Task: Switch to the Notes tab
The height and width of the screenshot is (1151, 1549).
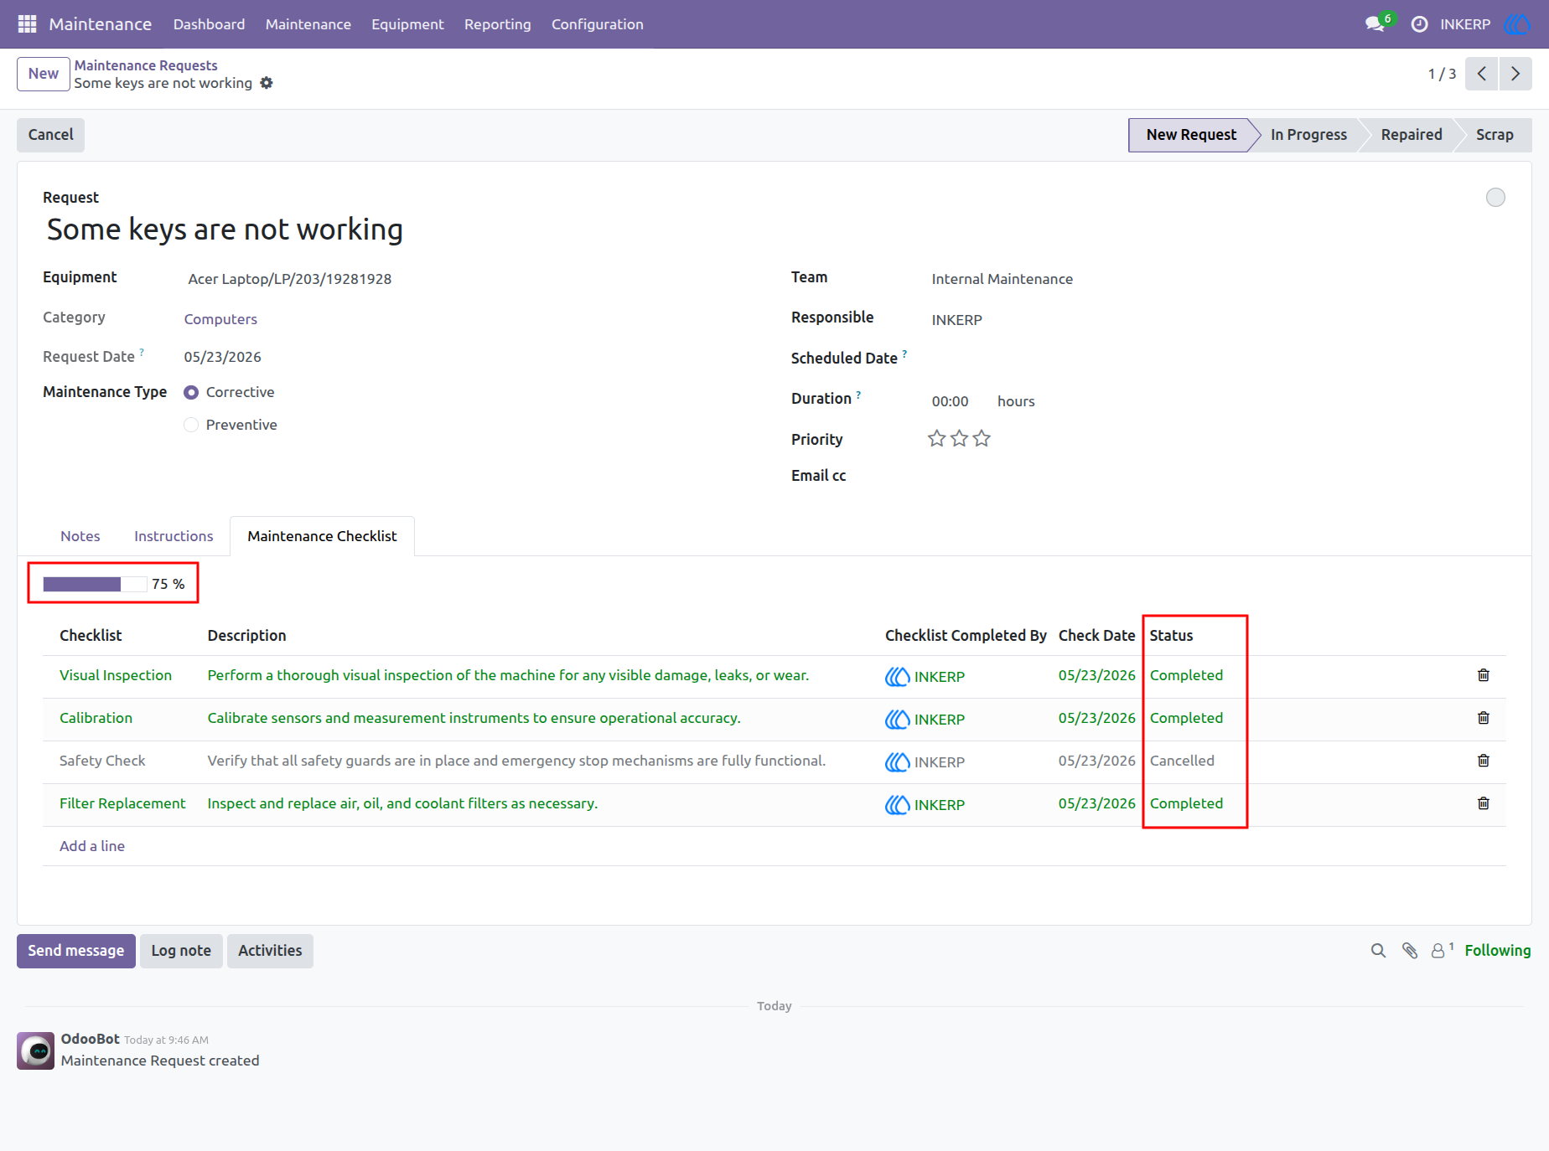Action: click(80, 536)
